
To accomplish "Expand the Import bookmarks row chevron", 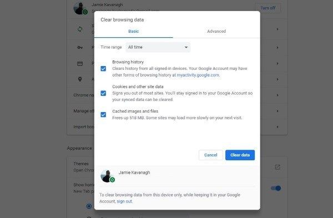I will point(277,127).
